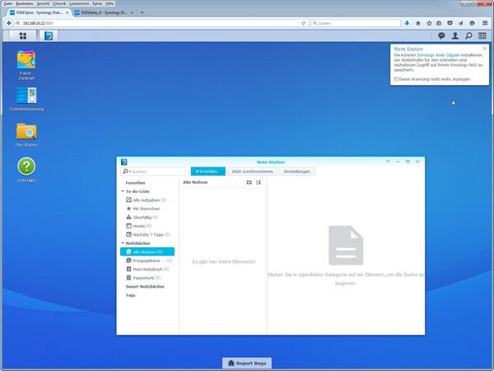494x371 pixels.
Task: Close the Note Station notification popup
Action: pyautogui.click(x=485, y=49)
